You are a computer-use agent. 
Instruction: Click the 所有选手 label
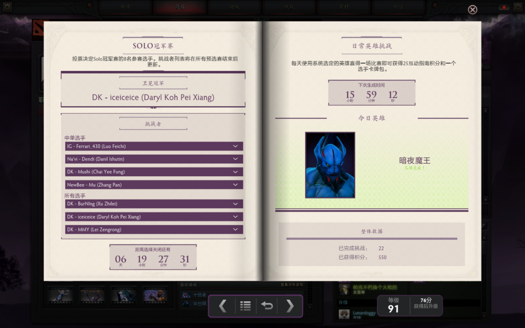click(x=75, y=196)
